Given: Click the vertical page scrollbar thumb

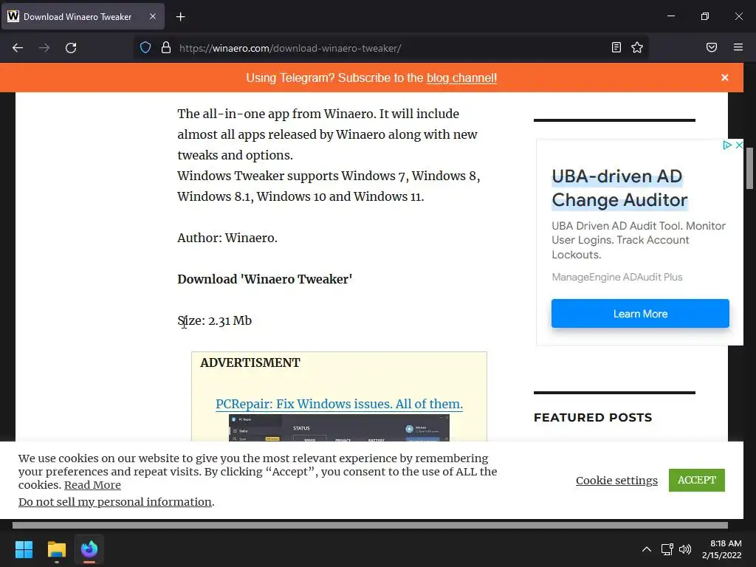Looking at the screenshot, I should (x=750, y=168).
